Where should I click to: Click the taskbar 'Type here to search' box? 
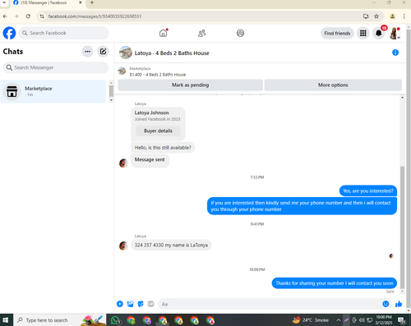coord(59,320)
